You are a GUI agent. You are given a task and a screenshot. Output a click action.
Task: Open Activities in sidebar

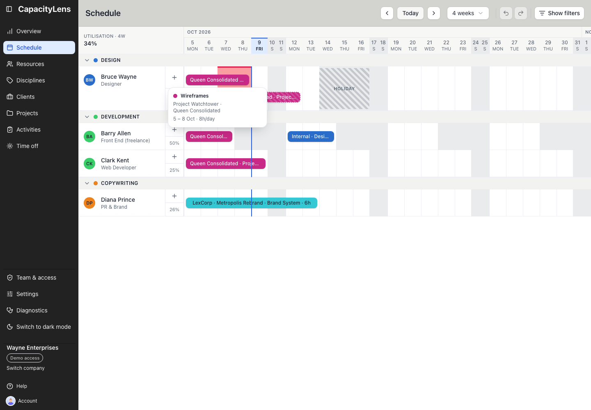pos(39,130)
